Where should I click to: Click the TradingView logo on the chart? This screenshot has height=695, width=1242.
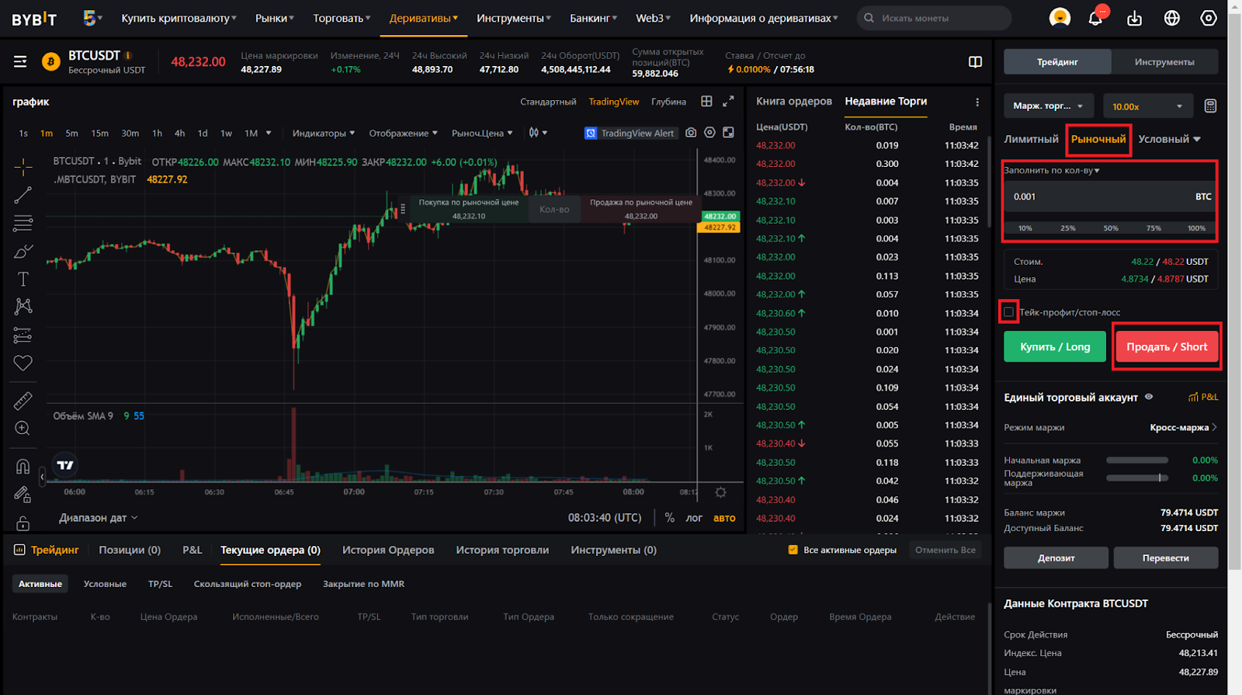click(65, 465)
